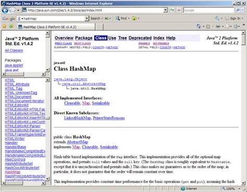247x192 pixels.
Task: Click the browser Back button
Action: pos(5,10)
